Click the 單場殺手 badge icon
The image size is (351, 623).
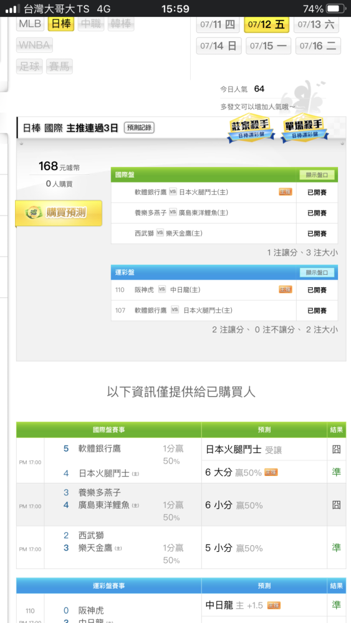(x=305, y=130)
